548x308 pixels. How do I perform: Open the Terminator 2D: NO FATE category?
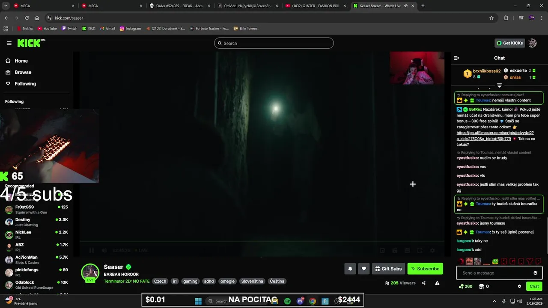tap(126, 281)
